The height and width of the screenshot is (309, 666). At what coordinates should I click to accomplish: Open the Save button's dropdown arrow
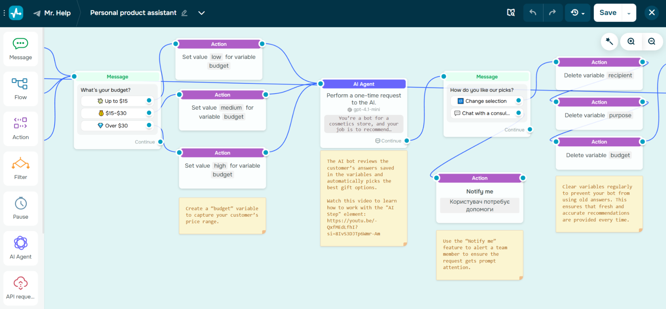tap(628, 12)
